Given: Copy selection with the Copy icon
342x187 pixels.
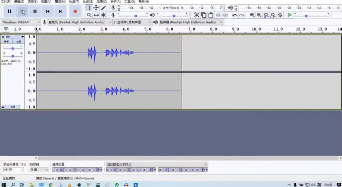Looking at the screenshot, I should point(204,15).
